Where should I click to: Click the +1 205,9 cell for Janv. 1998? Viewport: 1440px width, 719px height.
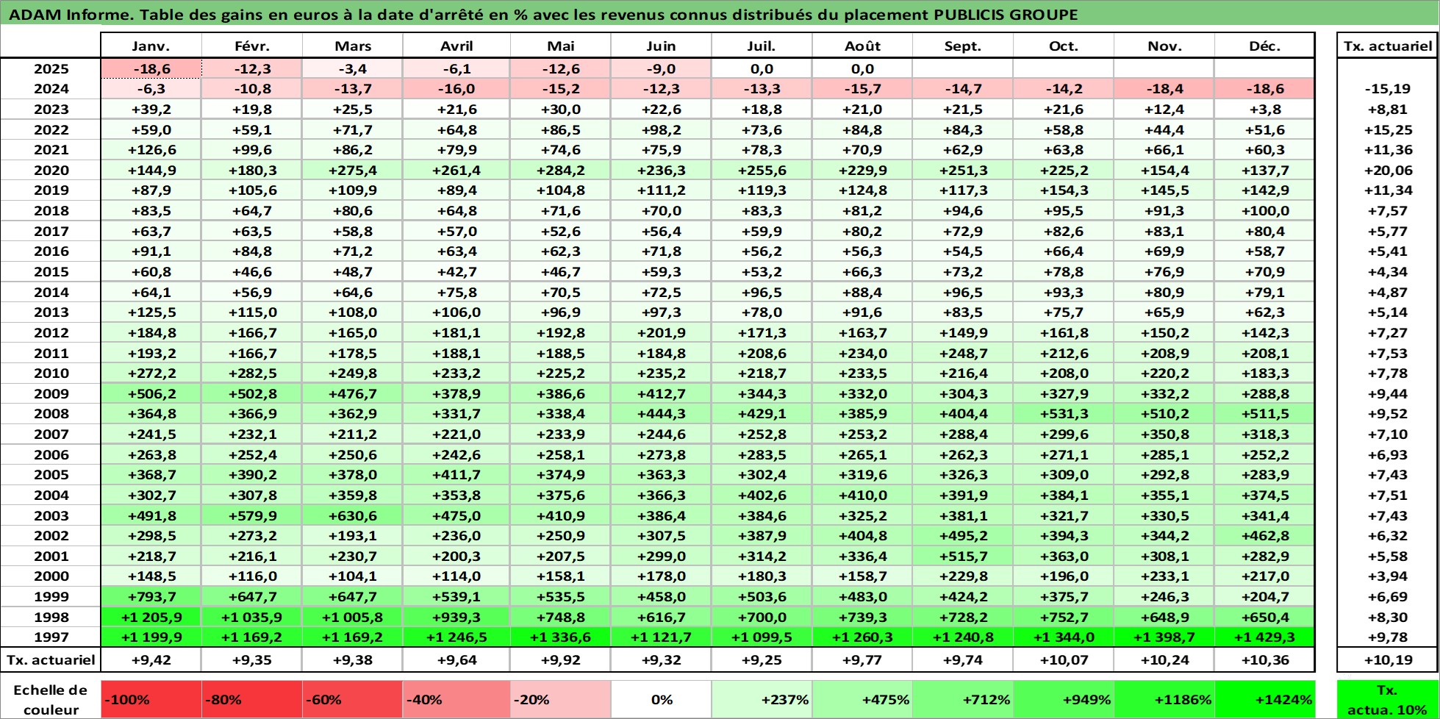(151, 618)
